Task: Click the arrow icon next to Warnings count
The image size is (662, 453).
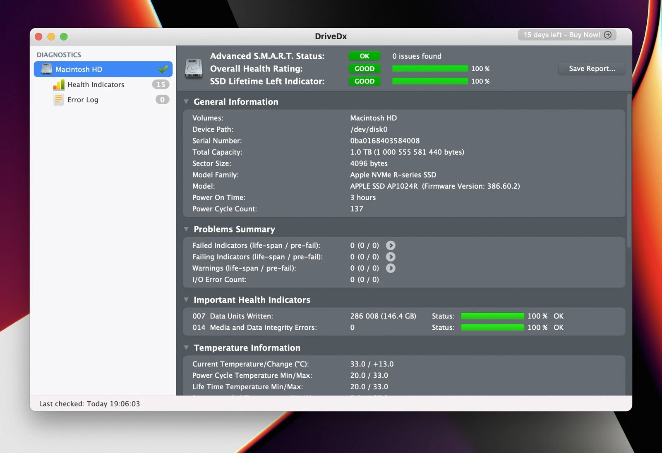Action: point(391,268)
